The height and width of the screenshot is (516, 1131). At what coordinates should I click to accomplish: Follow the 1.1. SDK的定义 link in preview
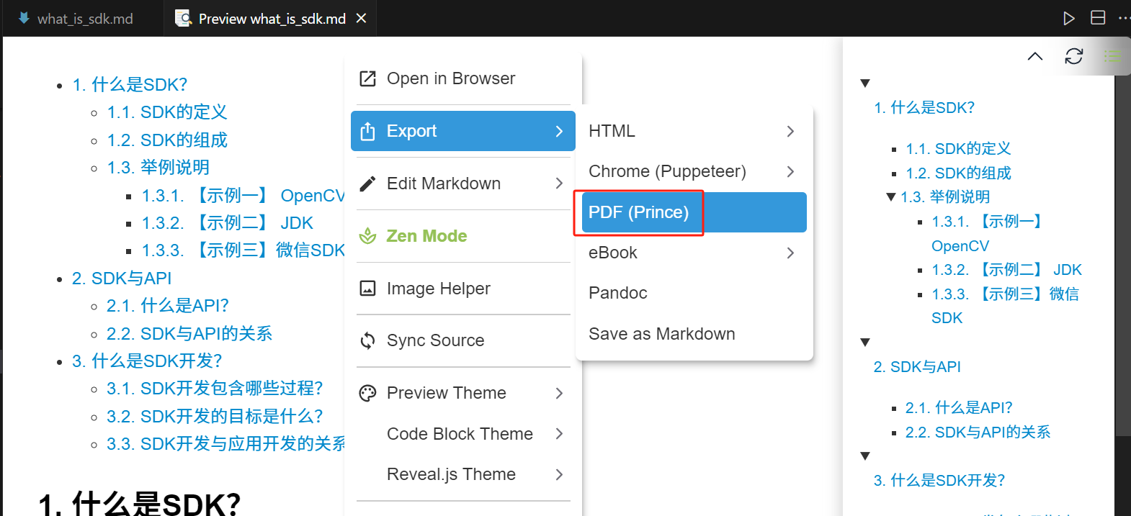point(167,112)
